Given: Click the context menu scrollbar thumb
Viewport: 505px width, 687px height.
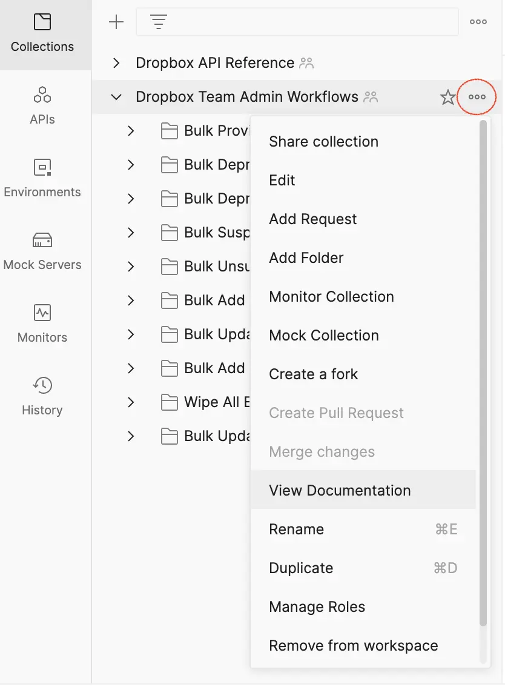Looking at the screenshot, I should click(483, 373).
